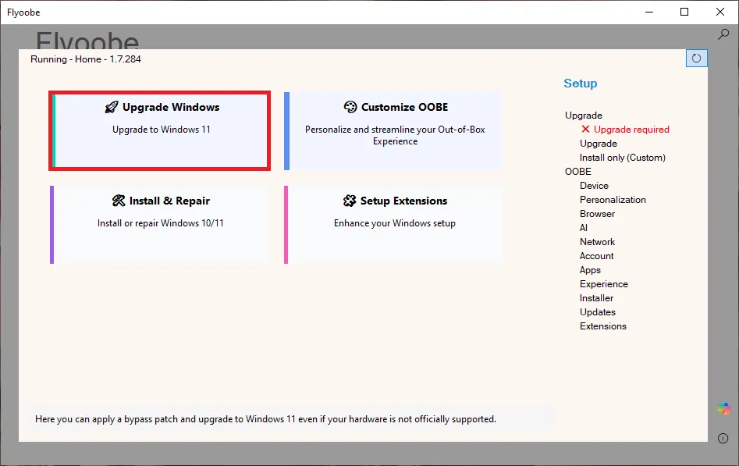Click the palette icon beside Customize OOBE
Screen dimensions: 739x466
coord(350,107)
